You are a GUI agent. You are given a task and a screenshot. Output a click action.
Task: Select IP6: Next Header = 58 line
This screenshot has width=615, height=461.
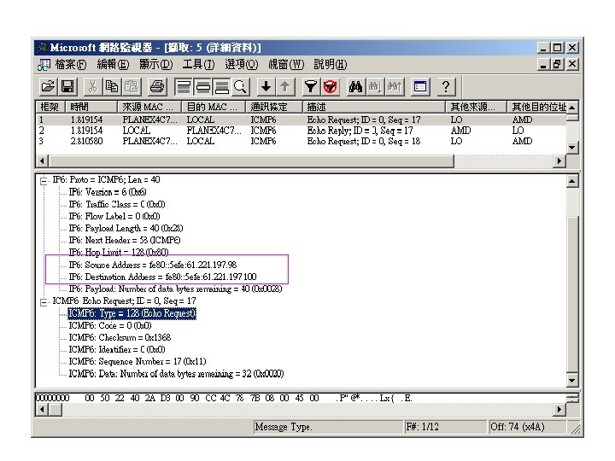click(125, 240)
